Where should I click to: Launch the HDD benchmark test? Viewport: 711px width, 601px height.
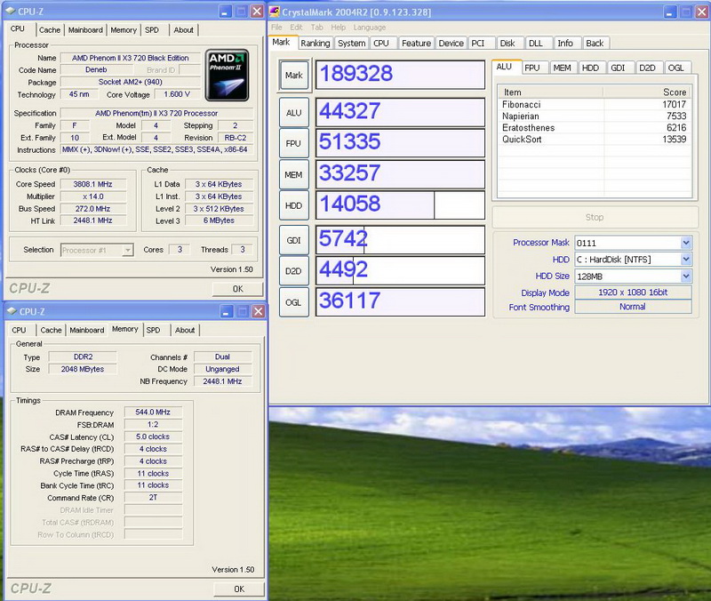[x=293, y=205]
